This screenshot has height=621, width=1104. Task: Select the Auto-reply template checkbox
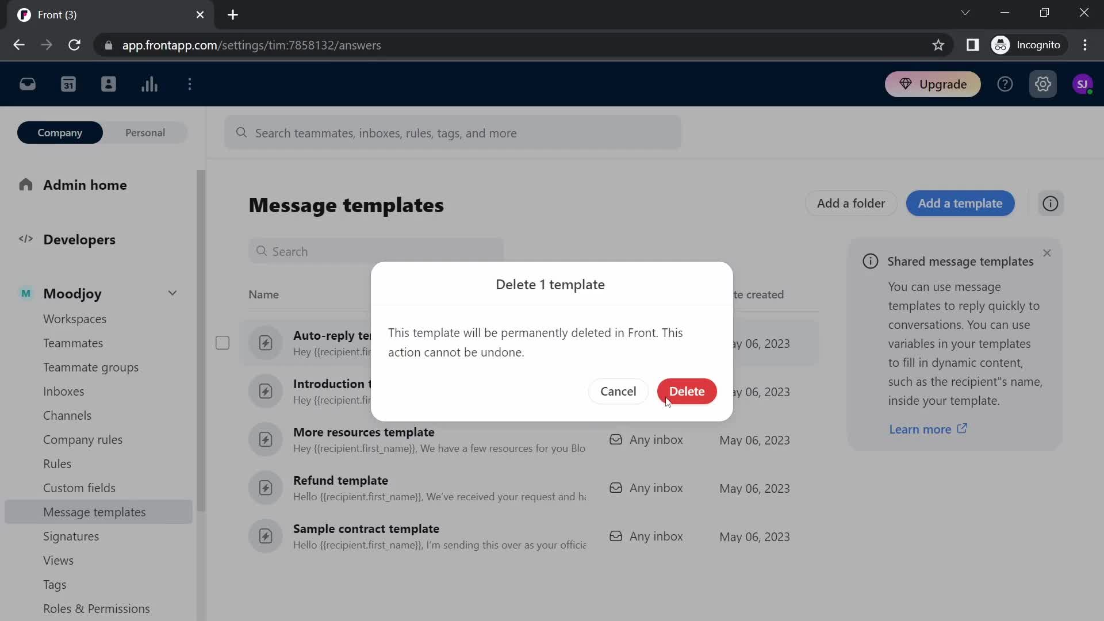pos(223,343)
